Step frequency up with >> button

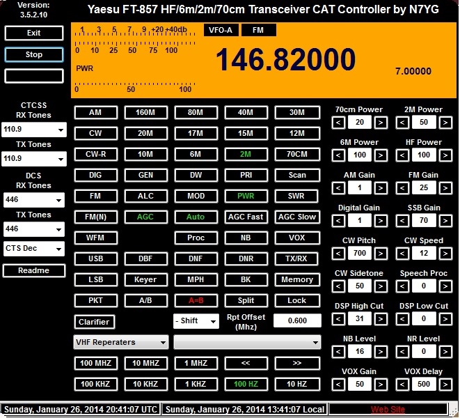pyautogui.click(x=297, y=363)
